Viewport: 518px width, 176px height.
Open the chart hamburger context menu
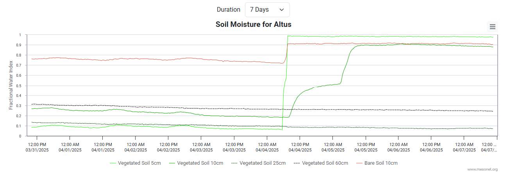[492, 27]
